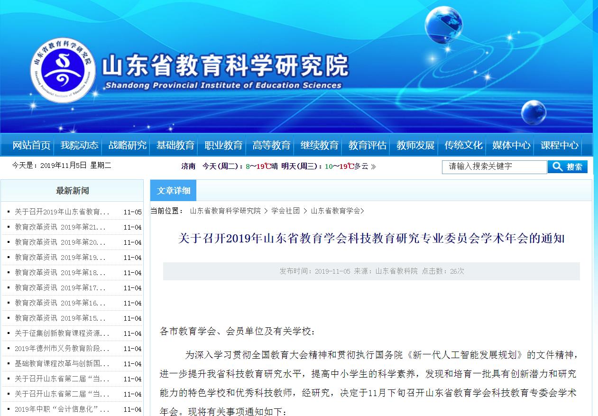Open 基础教育 navigation item
598x416 pixels.
[x=175, y=145]
